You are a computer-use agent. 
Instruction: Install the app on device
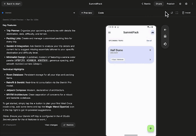click(x=186, y=13)
